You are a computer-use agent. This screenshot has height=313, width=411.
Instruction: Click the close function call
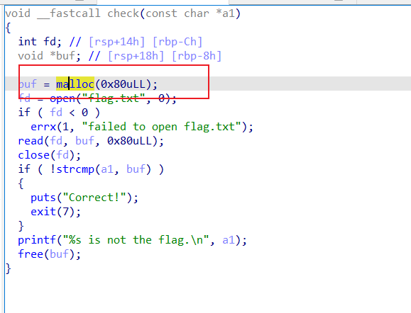point(34,155)
